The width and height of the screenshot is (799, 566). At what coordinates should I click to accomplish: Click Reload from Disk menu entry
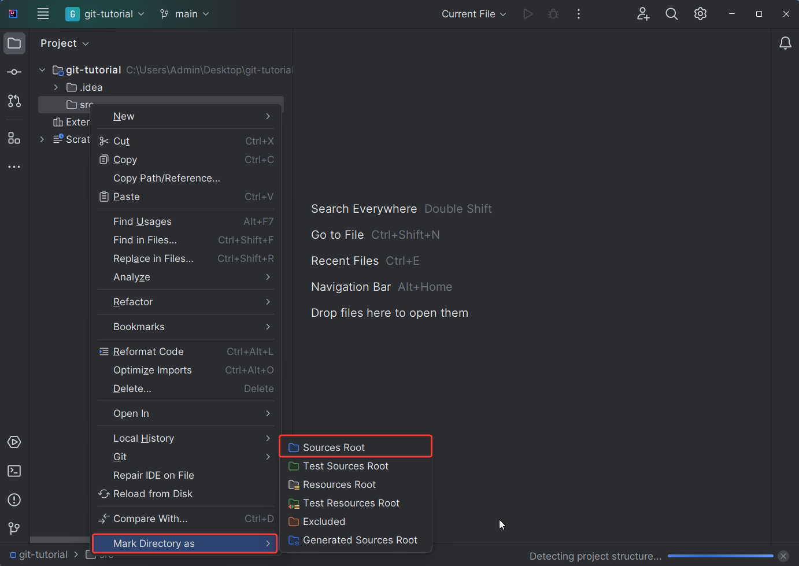[153, 494]
